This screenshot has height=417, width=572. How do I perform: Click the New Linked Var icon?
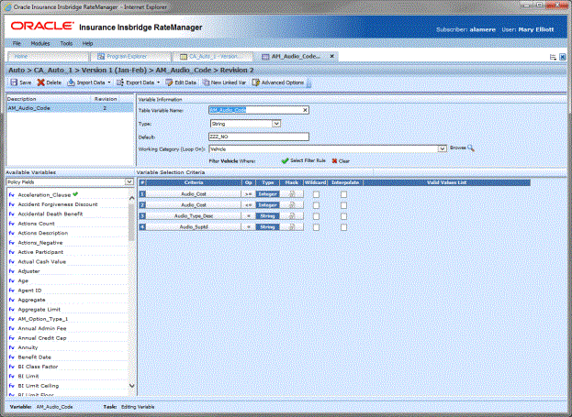point(206,82)
